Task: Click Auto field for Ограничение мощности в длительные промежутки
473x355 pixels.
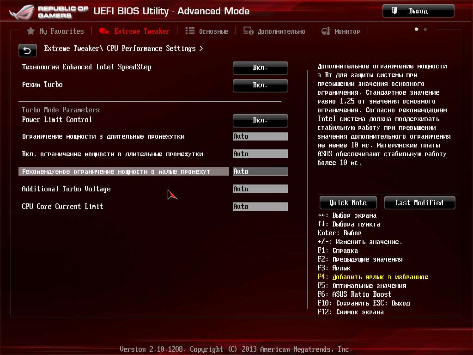Action: click(x=261, y=136)
